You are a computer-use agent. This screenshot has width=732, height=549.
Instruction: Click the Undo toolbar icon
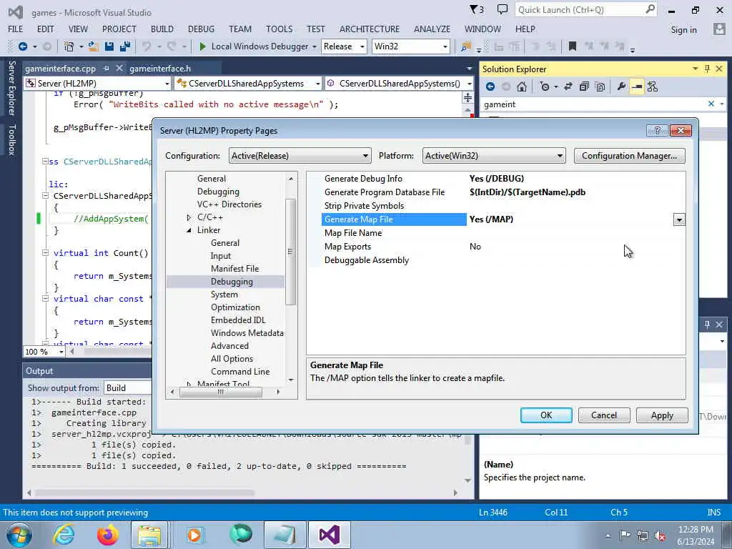point(147,46)
